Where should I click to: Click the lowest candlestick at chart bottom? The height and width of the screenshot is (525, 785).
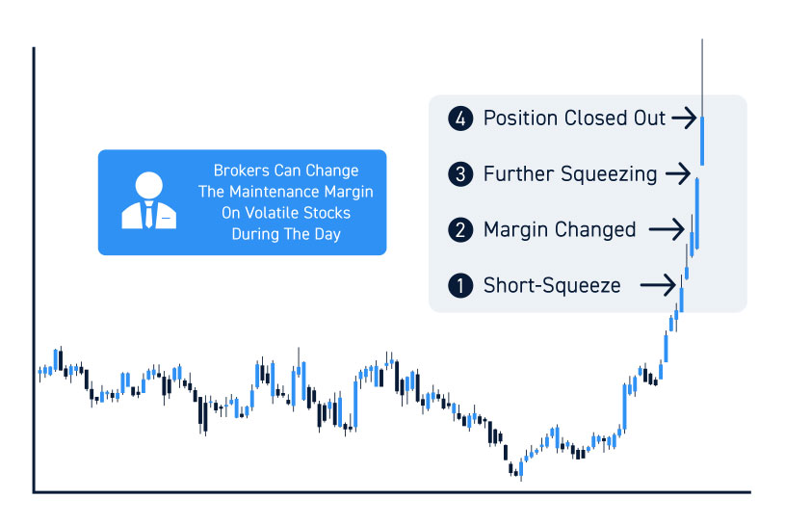[521, 469]
